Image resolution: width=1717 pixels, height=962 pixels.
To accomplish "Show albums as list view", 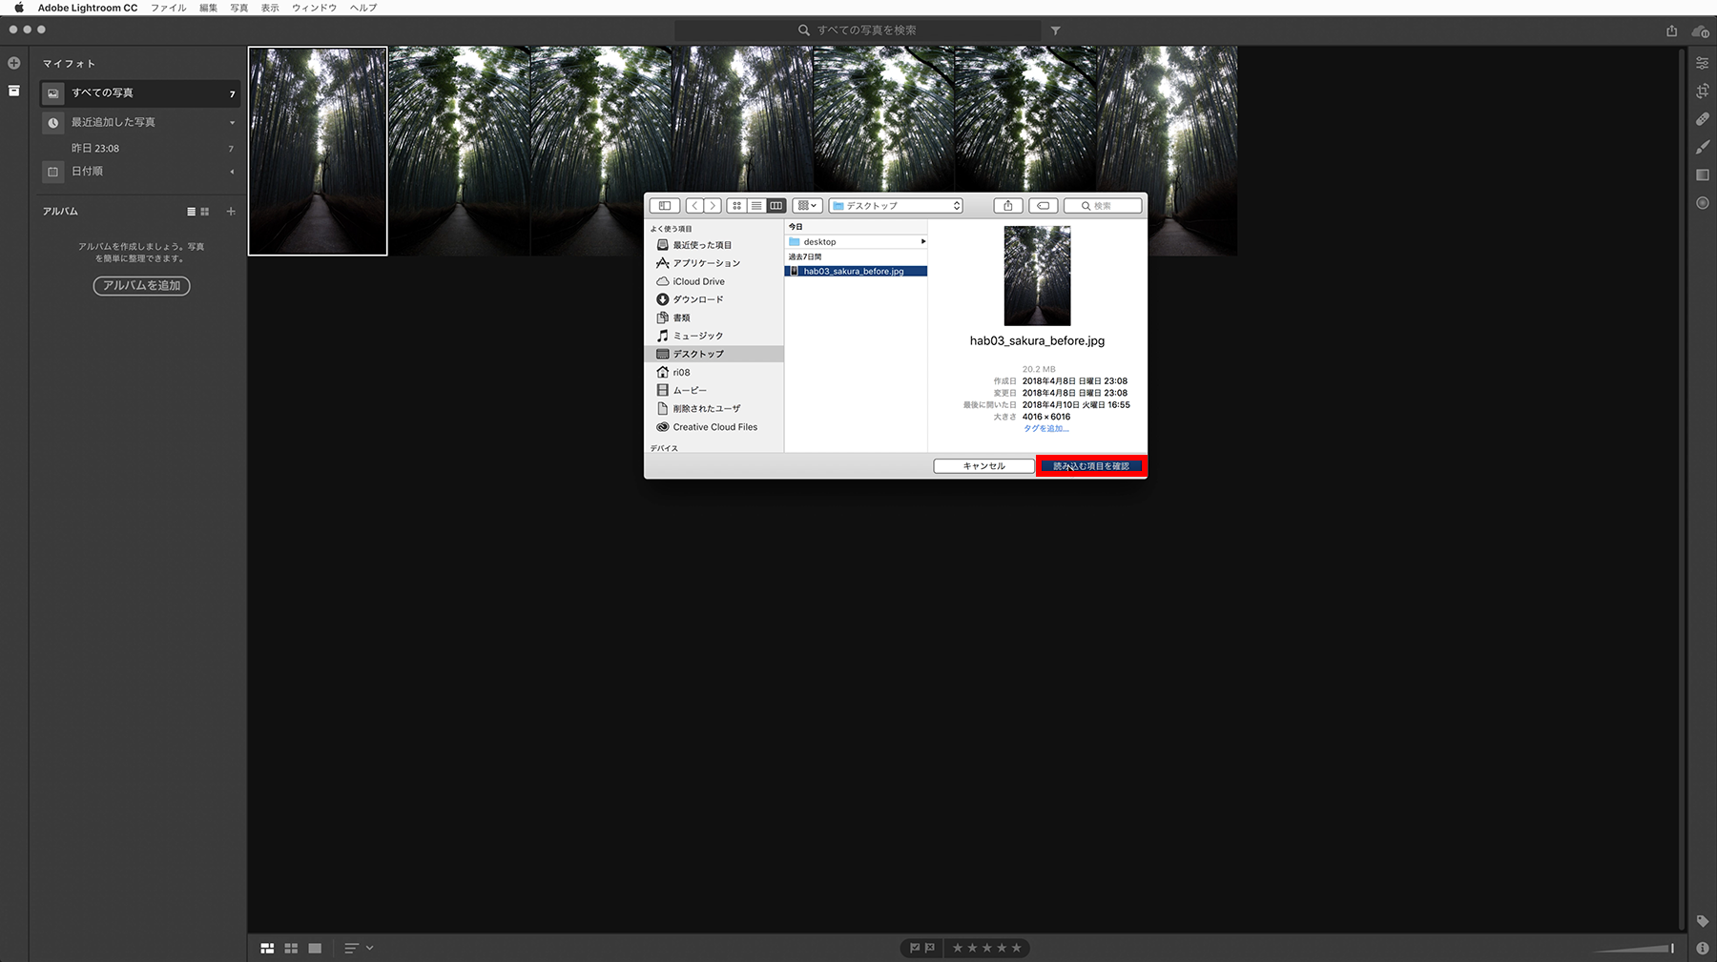I will (191, 212).
